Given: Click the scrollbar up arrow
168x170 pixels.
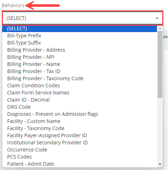Looking at the screenshot, I should pos(160,28).
